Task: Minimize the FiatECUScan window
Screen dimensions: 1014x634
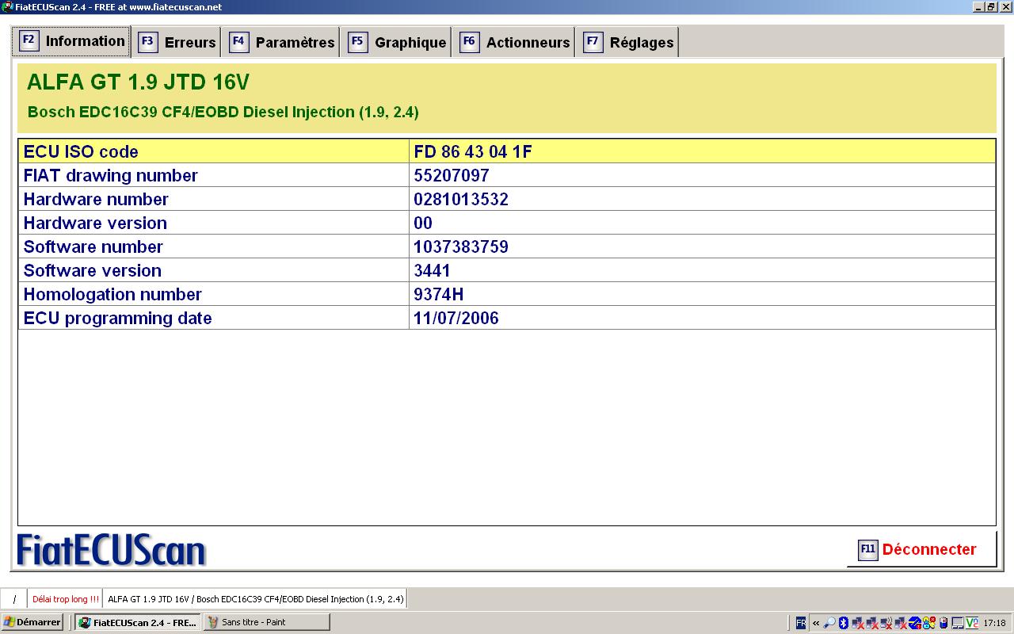Action: 978,6
